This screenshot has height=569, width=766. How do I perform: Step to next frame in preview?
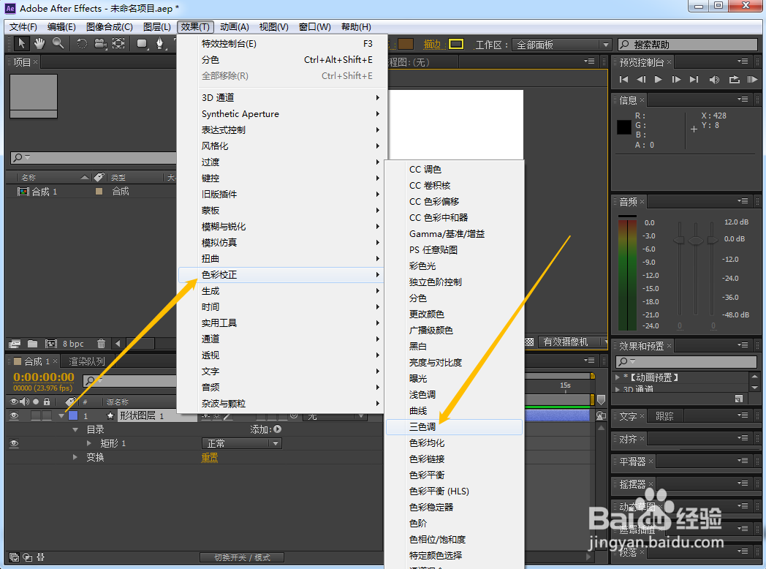tap(676, 79)
